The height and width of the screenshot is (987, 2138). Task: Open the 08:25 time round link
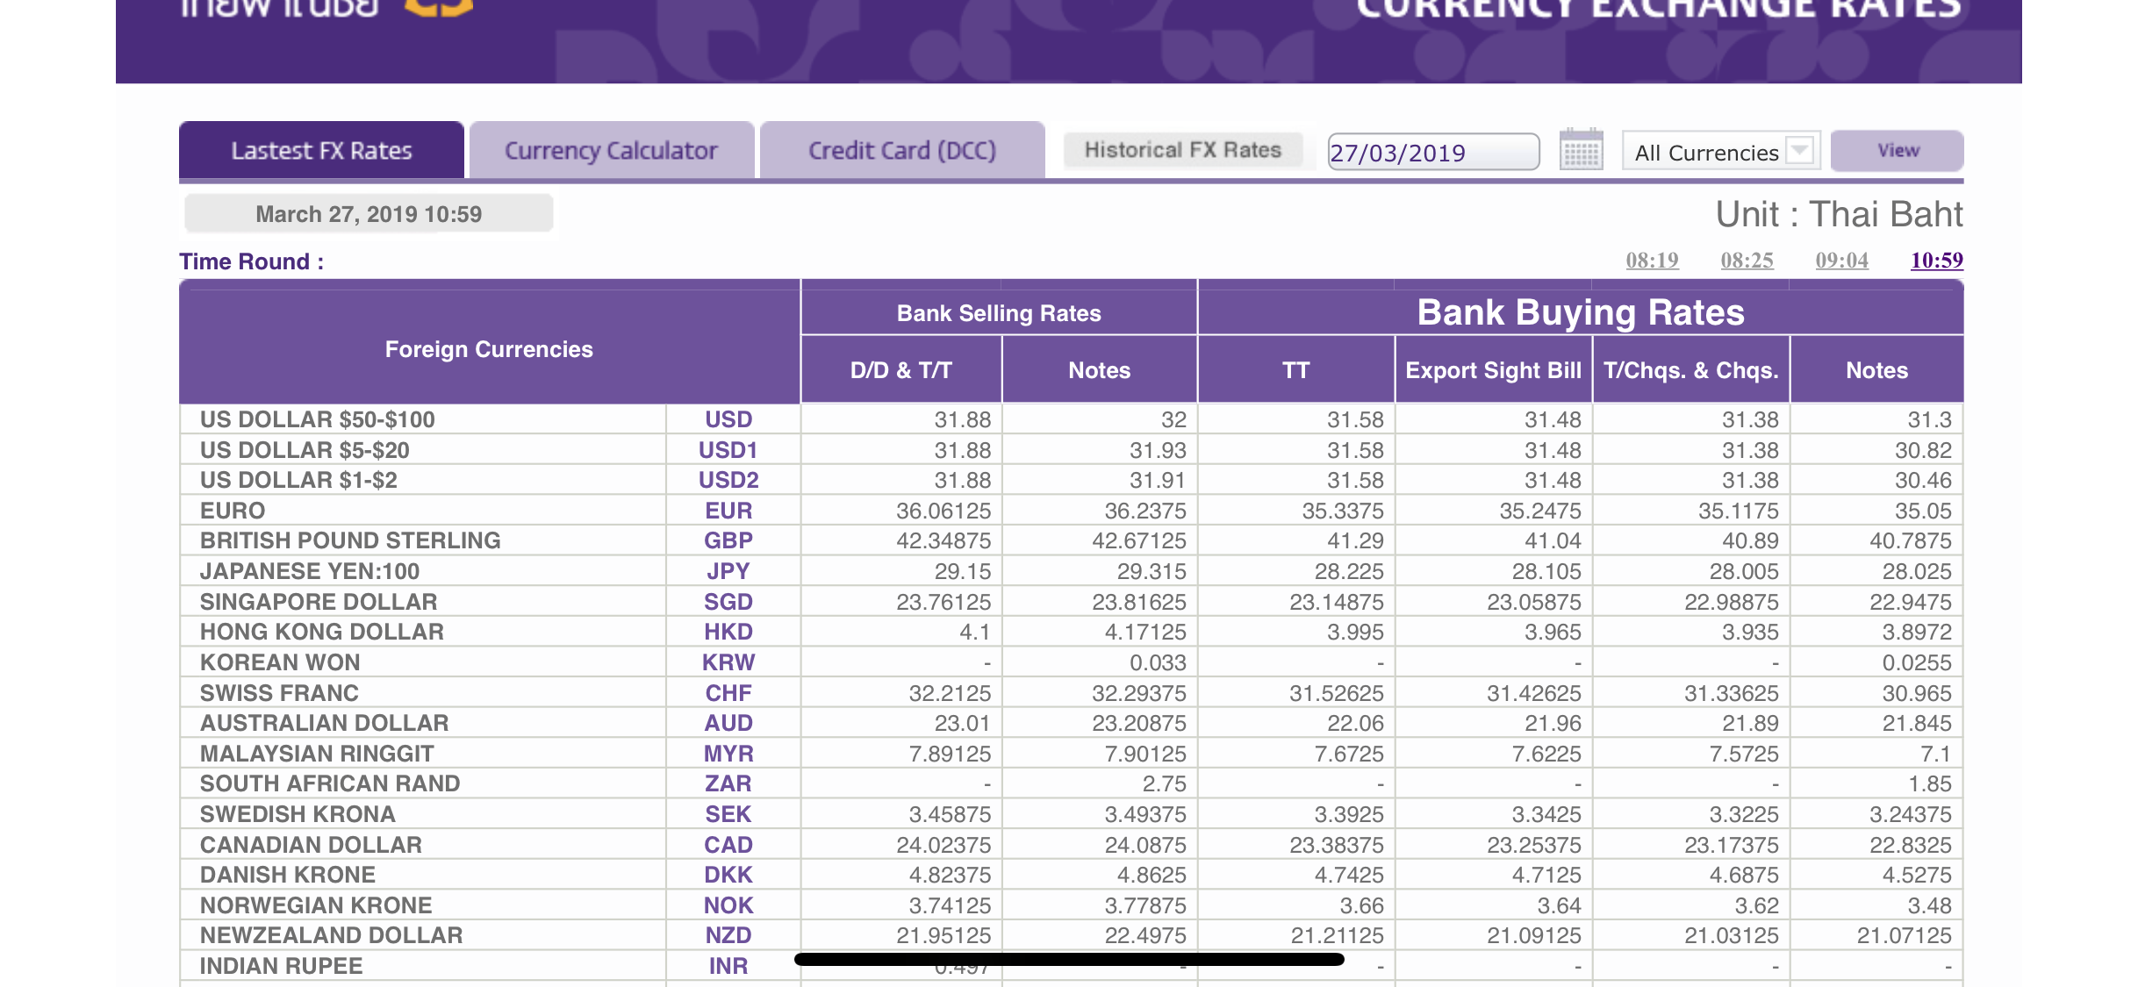coord(1747,261)
